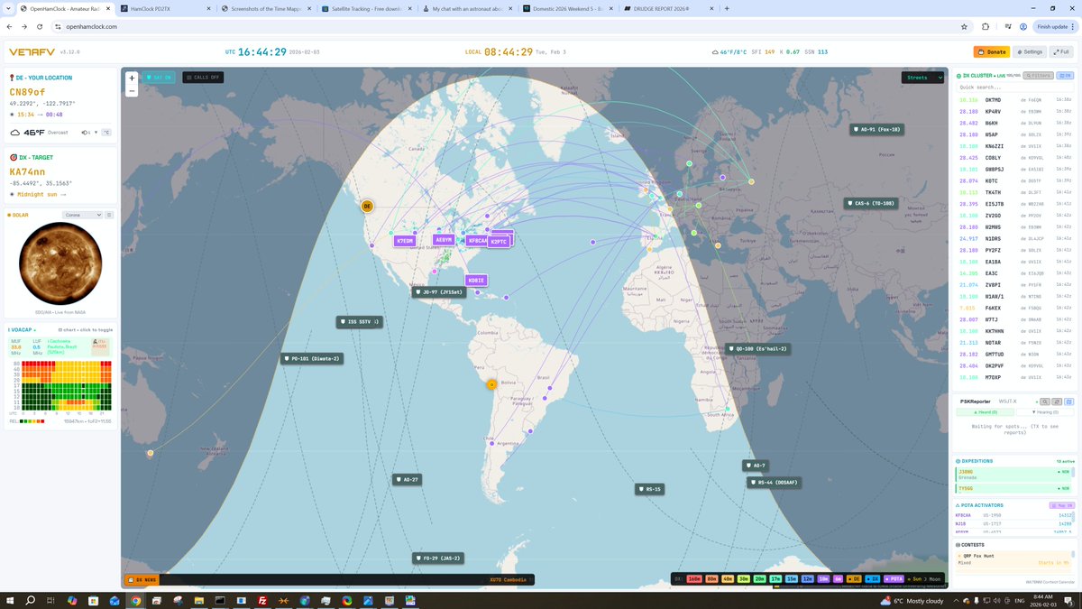
Task: Focus the Quick search field
Action: coord(1015,88)
